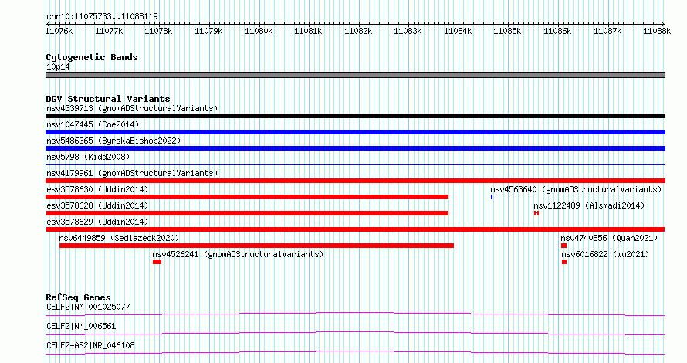Open the nsv6449859 (Sedlazeck2020) label
The image size is (687, 363).
[119, 238]
